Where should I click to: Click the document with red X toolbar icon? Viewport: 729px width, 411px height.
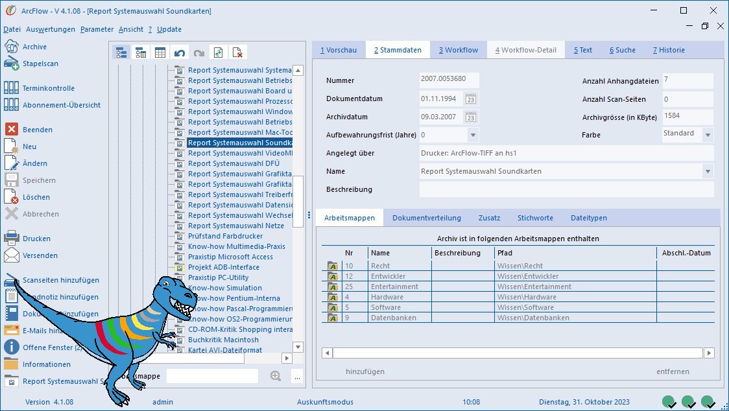(x=237, y=53)
